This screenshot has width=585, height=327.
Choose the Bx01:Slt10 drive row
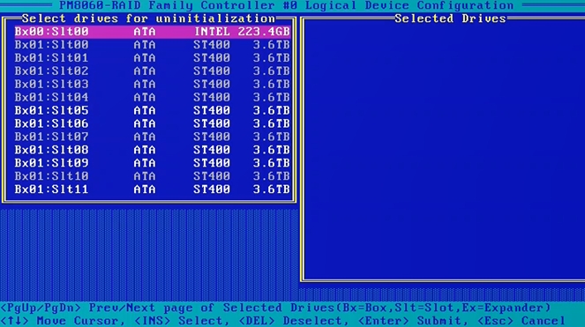point(153,176)
